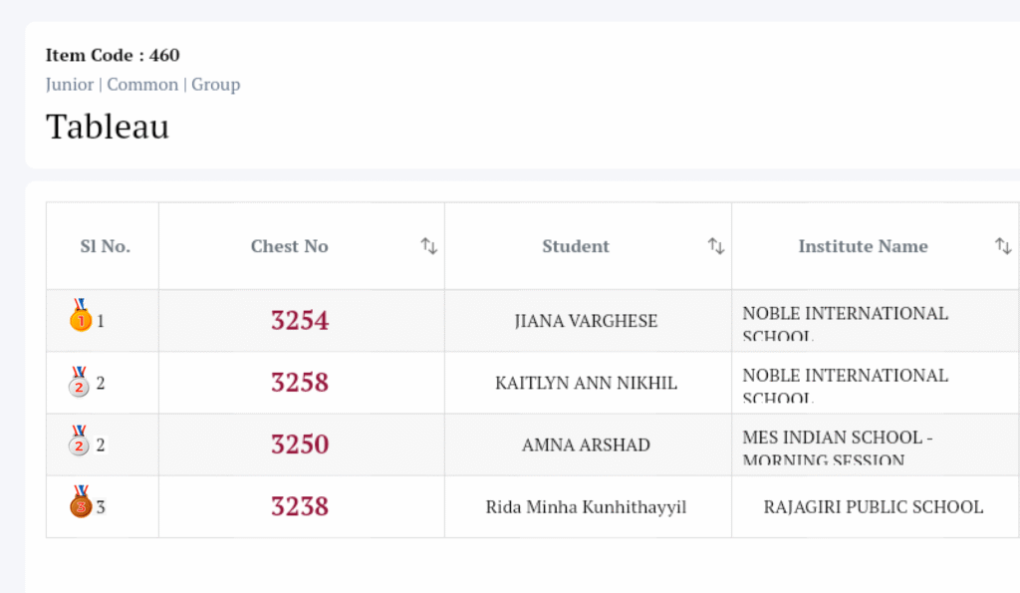
Task: Select the AMNA ARSHAD student cell
Action: coord(586,445)
